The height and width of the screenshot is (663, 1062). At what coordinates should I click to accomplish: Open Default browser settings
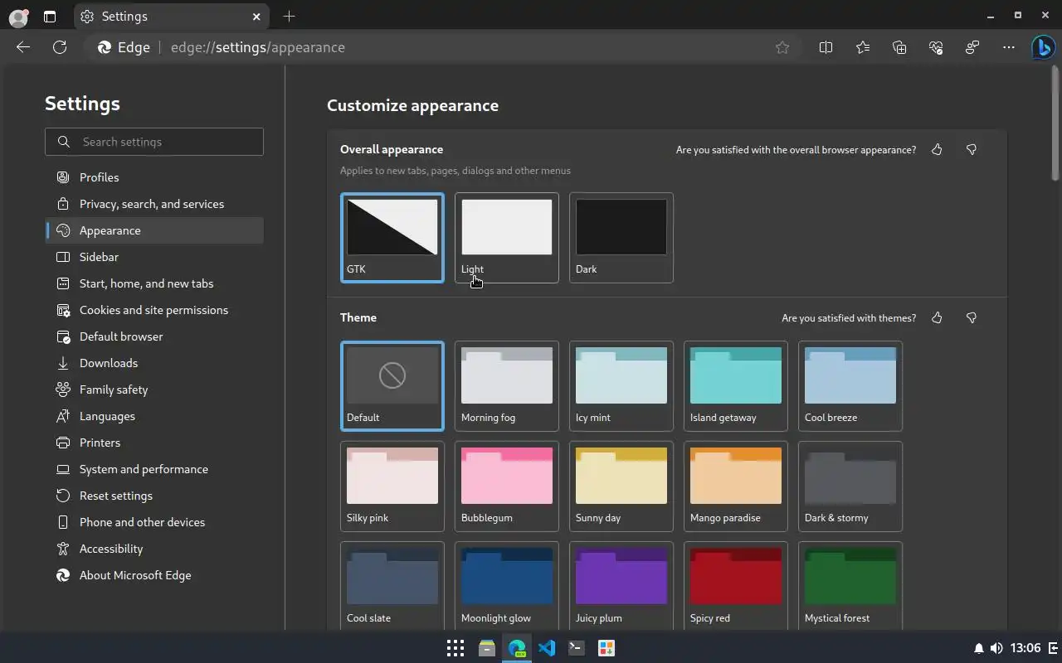pyautogui.click(x=154, y=336)
